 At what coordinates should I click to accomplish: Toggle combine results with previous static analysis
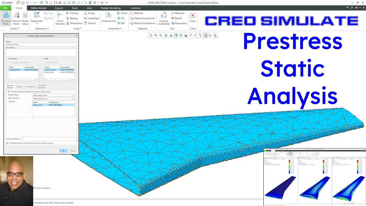[x=7, y=143]
